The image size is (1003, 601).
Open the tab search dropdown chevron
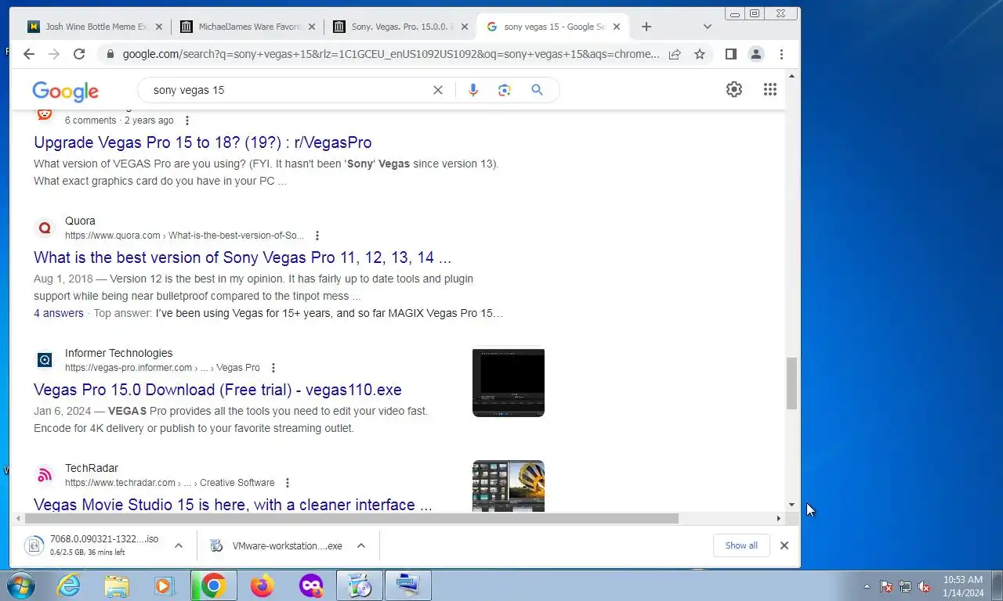click(x=708, y=27)
